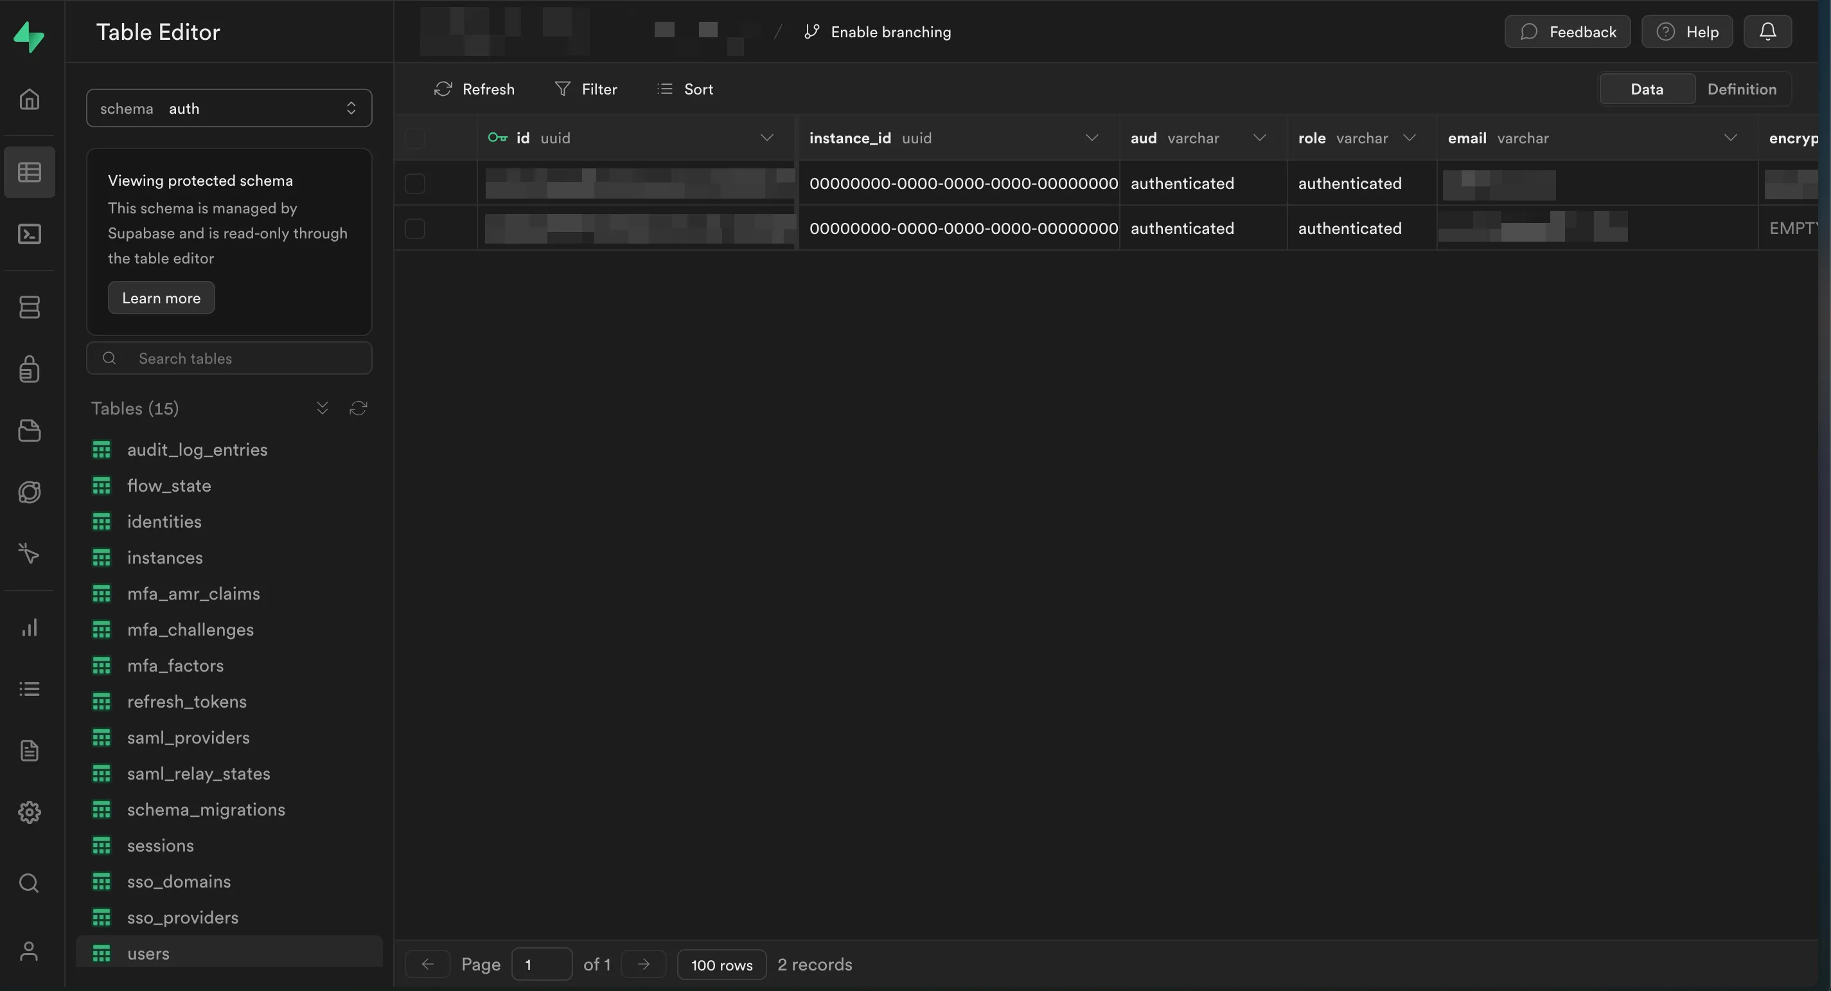Open the SQL Editor sidebar icon
Viewport: 1831px width, 991px height.
coord(29,234)
